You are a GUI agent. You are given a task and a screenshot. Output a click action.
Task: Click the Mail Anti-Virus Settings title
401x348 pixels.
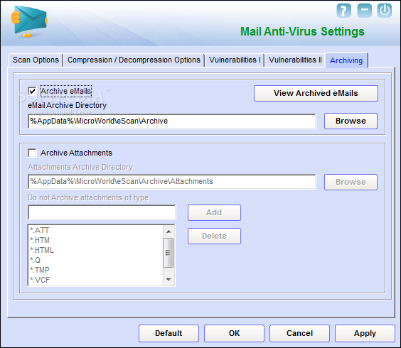click(302, 32)
